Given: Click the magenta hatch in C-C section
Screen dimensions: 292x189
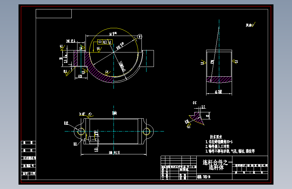Looking at the screenshot, I should 197,118.
